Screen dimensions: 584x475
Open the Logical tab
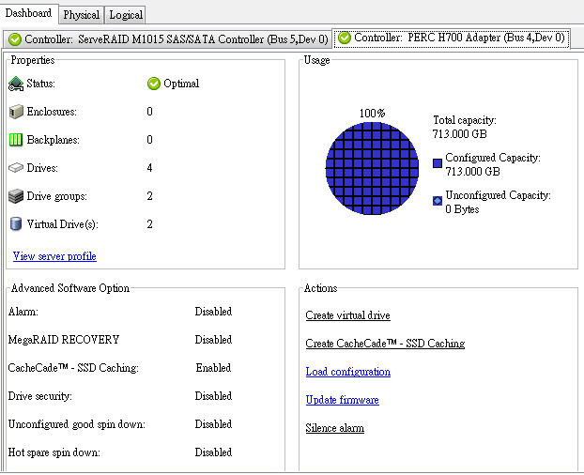126,15
